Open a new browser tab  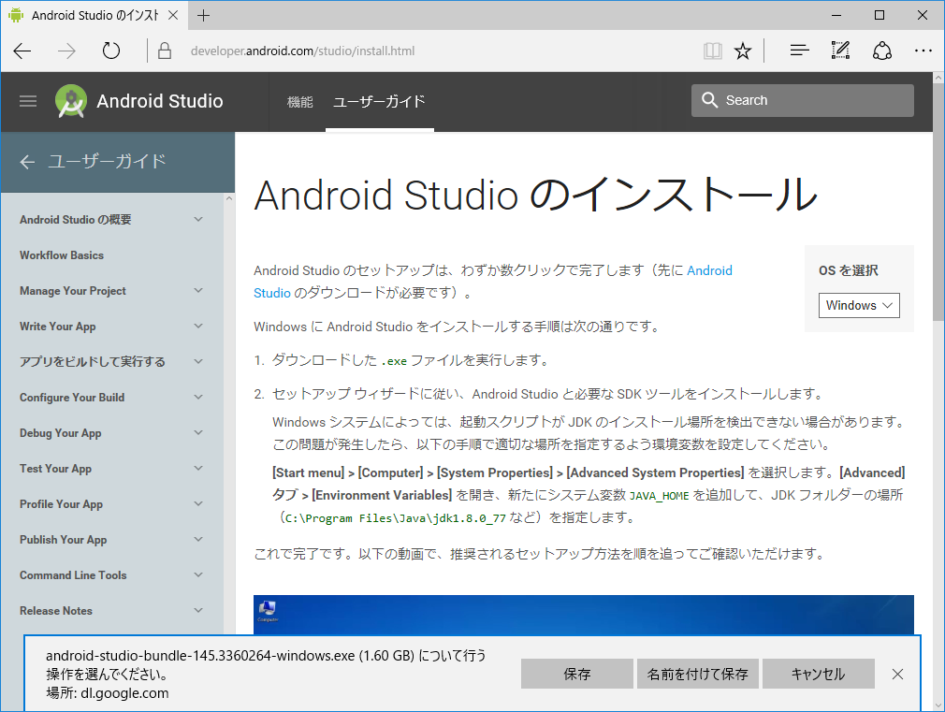[204, 16]
